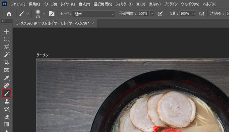Select the Eyedropper tool

(6, 78)
